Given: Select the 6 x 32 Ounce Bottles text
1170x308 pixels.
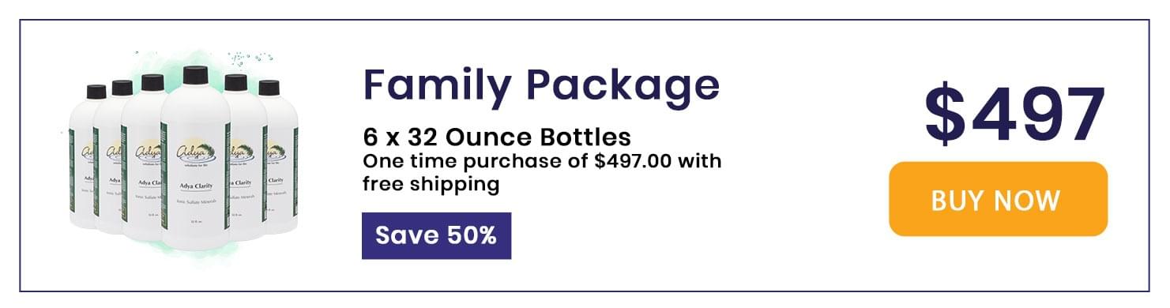Looking at the screenshot, I should 497,137.
